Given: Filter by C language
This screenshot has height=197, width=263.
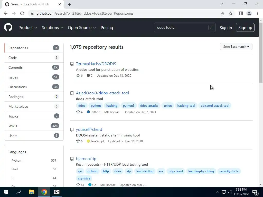Looking at the screenshot, I should (34, 178).
